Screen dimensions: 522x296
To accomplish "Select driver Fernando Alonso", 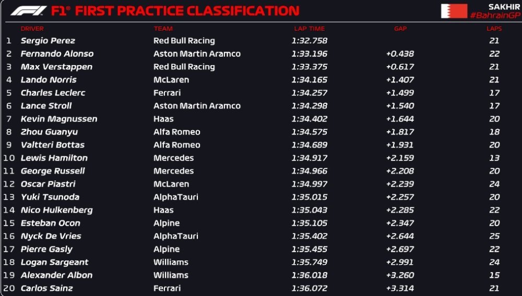I will (x=57, y=54).
